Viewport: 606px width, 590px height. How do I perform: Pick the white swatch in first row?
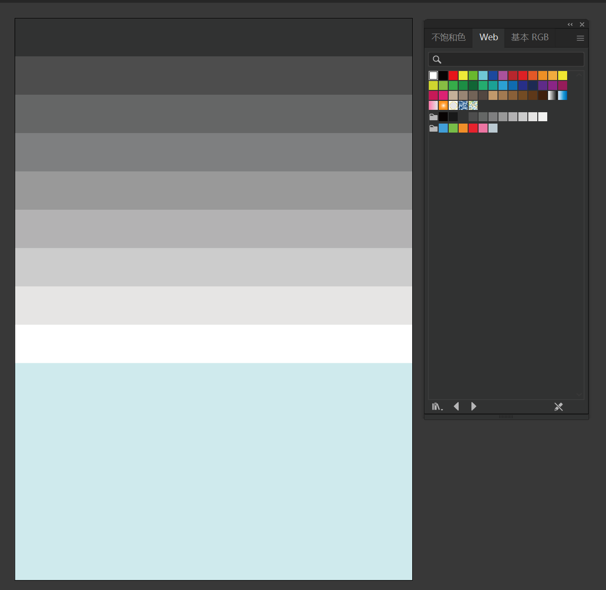click(x=434, y=76)
